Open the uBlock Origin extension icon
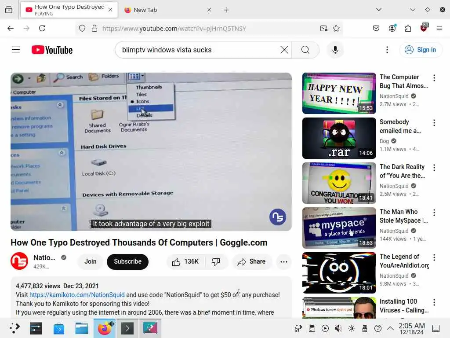The image size is (450, 338). click(424, 28)
